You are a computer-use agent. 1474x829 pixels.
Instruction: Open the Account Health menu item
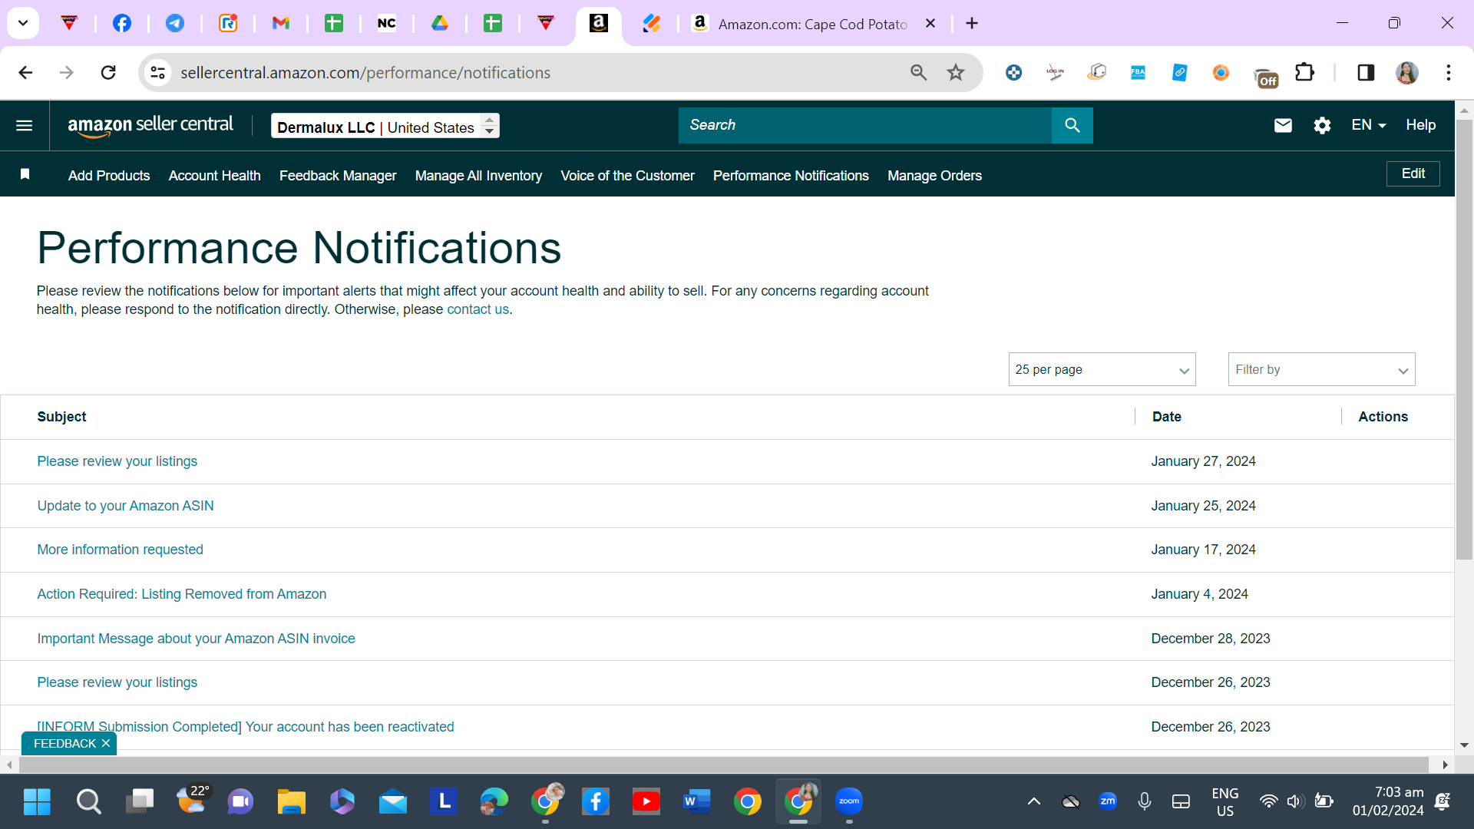pos(214,176)
